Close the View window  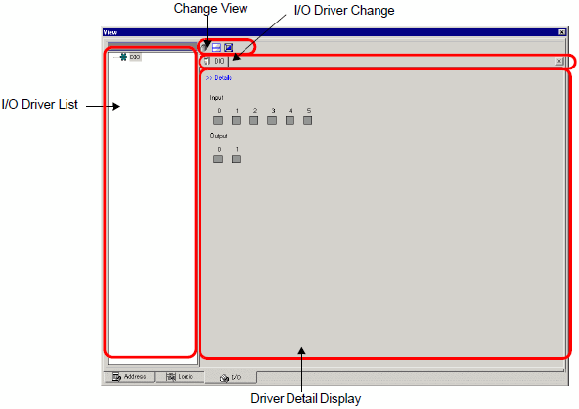(x=562, y=32)
